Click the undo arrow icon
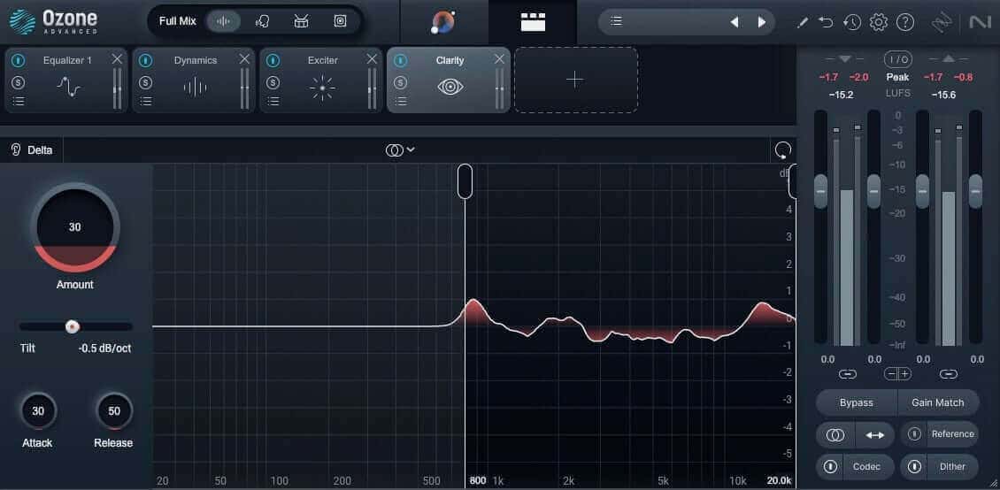 [x=826, y=23]
